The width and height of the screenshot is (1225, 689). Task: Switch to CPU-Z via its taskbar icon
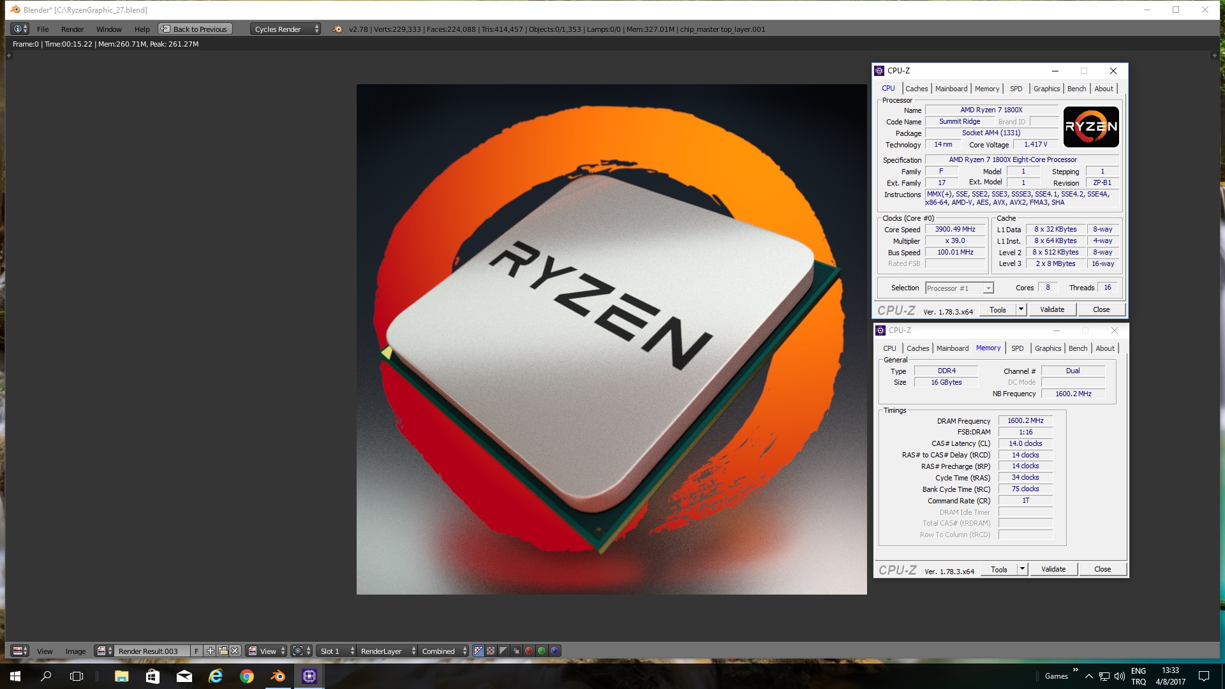(309, 676)
